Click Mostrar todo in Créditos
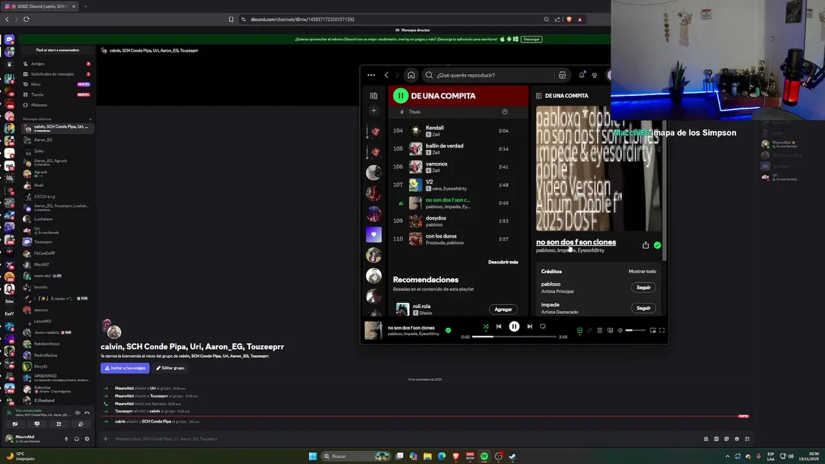 (x=642, y=271)
